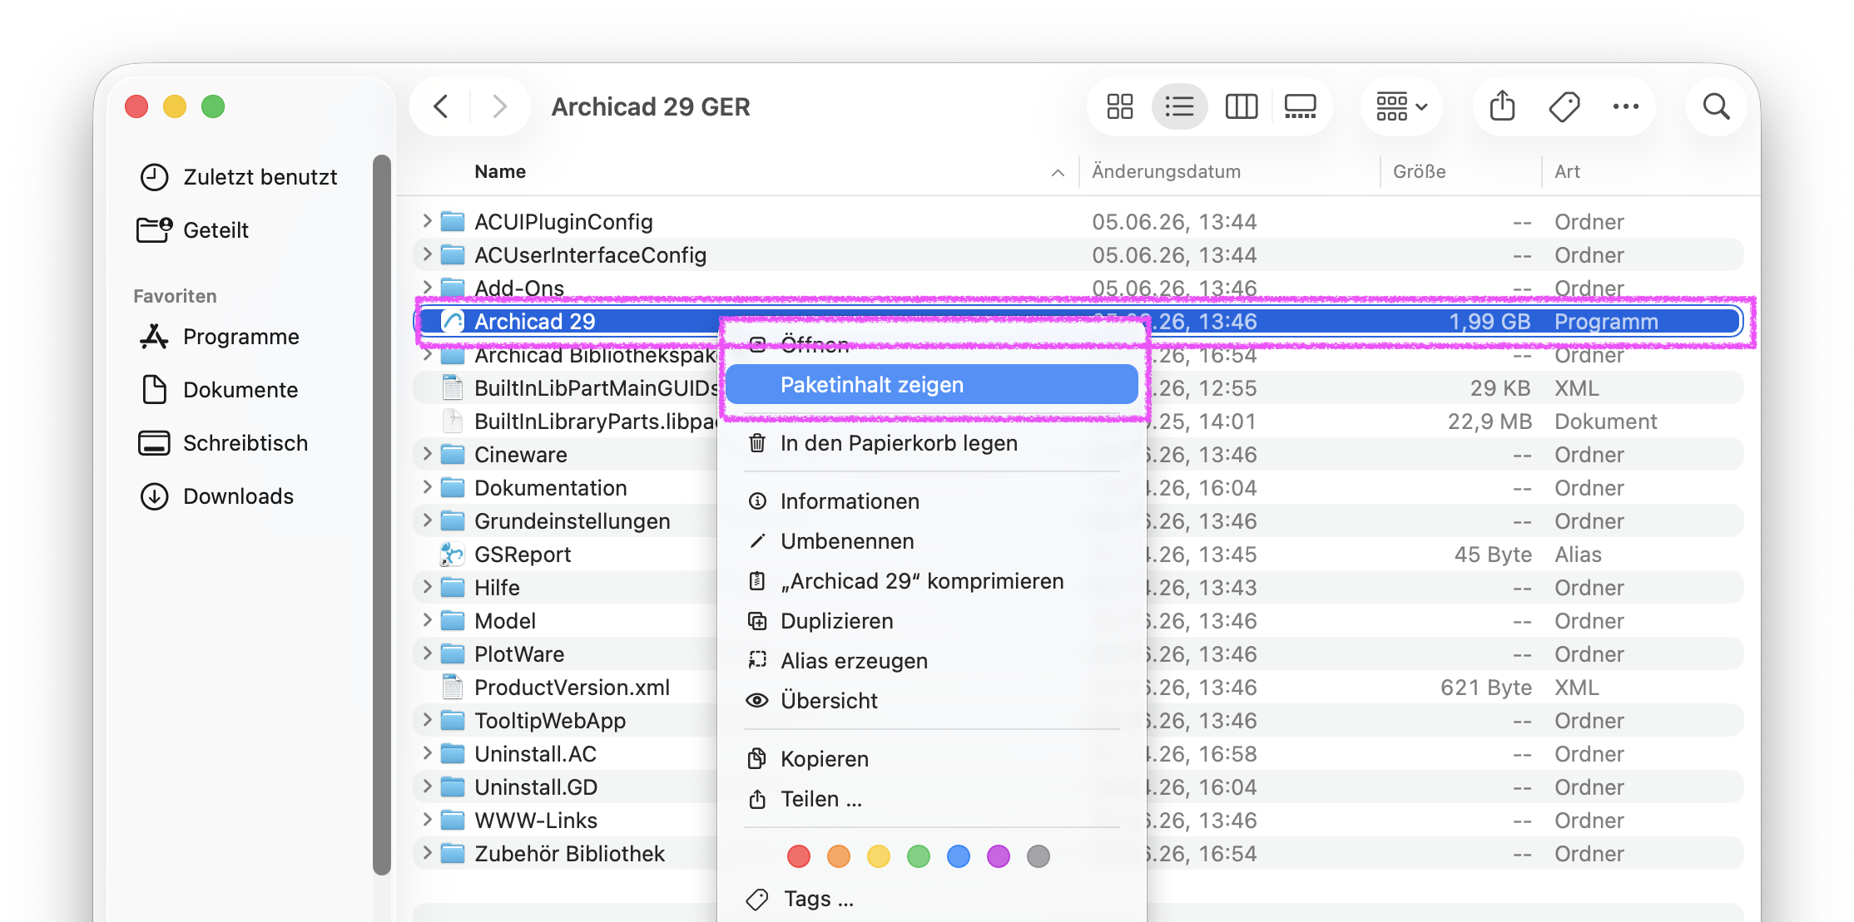Expand the Model folder
1854x922 pixels.
coord(427,620)
